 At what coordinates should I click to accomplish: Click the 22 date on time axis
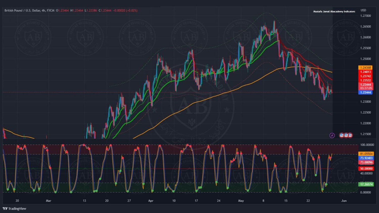308,201
